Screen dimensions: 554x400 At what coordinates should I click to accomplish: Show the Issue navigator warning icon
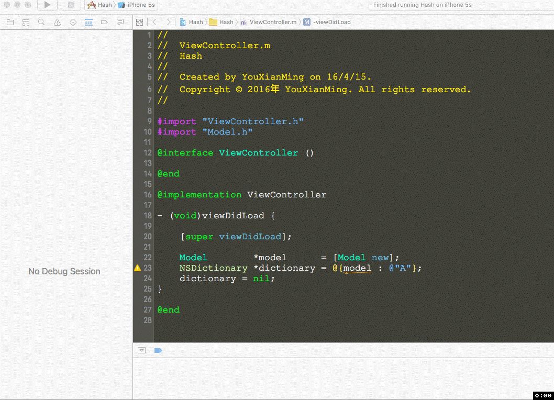point(57,23)
